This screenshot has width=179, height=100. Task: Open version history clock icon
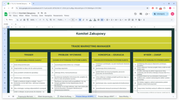[135, 14]
